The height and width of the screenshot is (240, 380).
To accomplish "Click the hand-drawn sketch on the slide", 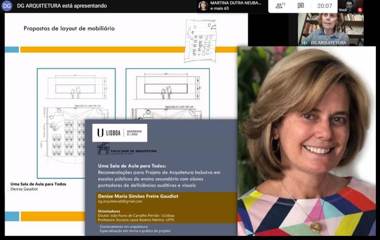I will (x=200, y=40).
